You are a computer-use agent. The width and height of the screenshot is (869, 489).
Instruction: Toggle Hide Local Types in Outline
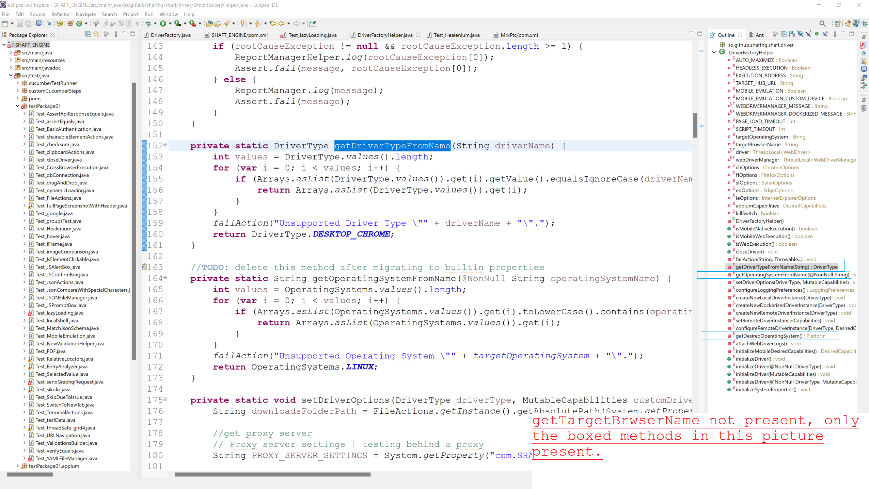pos(825,34)
